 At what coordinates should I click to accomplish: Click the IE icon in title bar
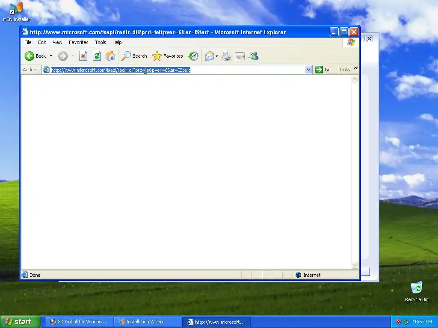25,32
